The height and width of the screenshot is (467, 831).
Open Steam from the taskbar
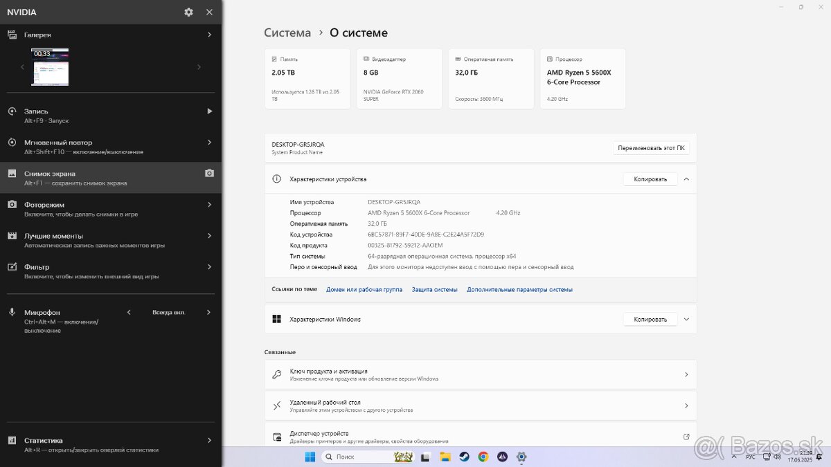(x=464, y=457)
